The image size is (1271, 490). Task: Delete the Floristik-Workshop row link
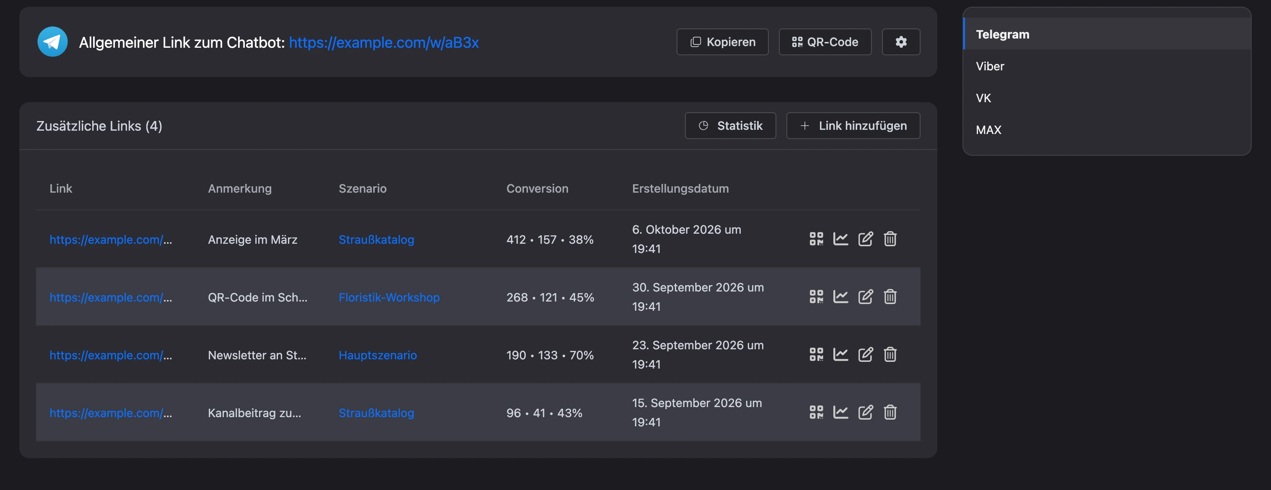pos(890,297)
